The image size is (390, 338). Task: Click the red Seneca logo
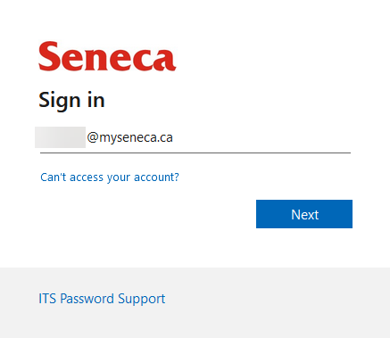(x=107, y=56)
